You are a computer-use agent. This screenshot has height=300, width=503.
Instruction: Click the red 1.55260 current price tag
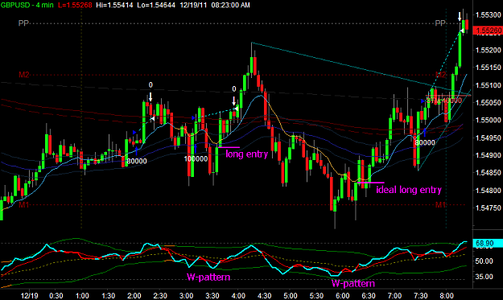pyautogui.click(x=489, y=31)
